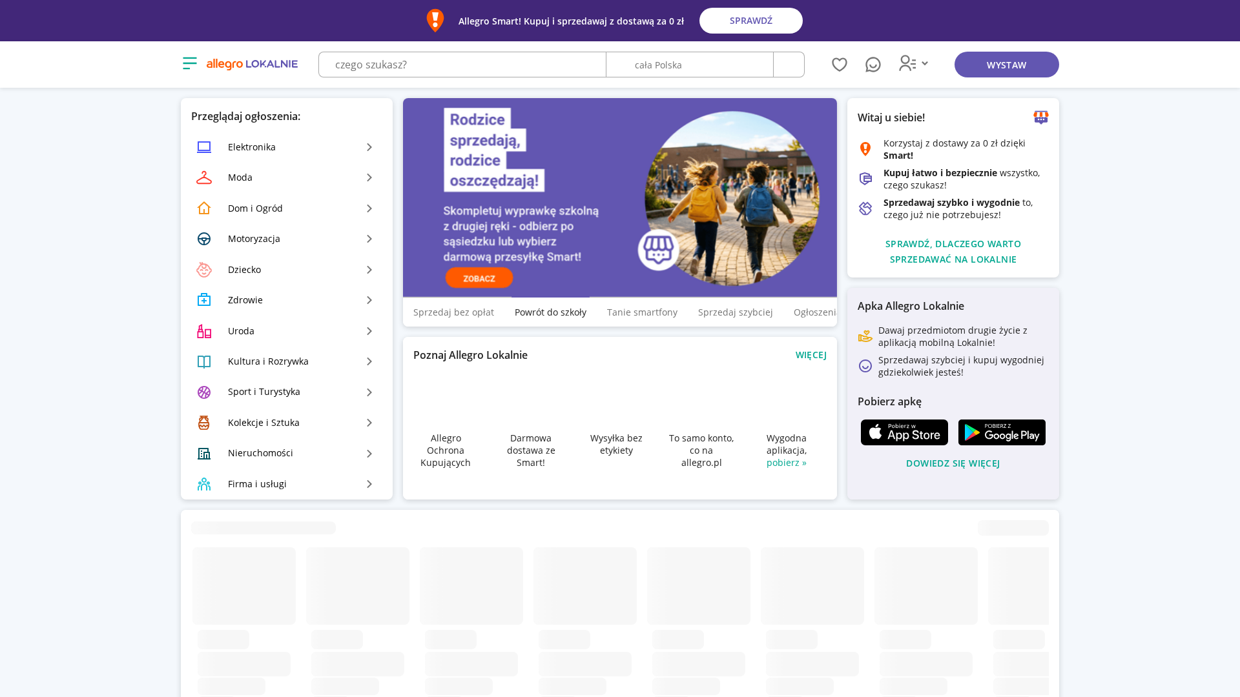
Task: Click ZOBACZ button on school banner
Action: pos(479,278)
